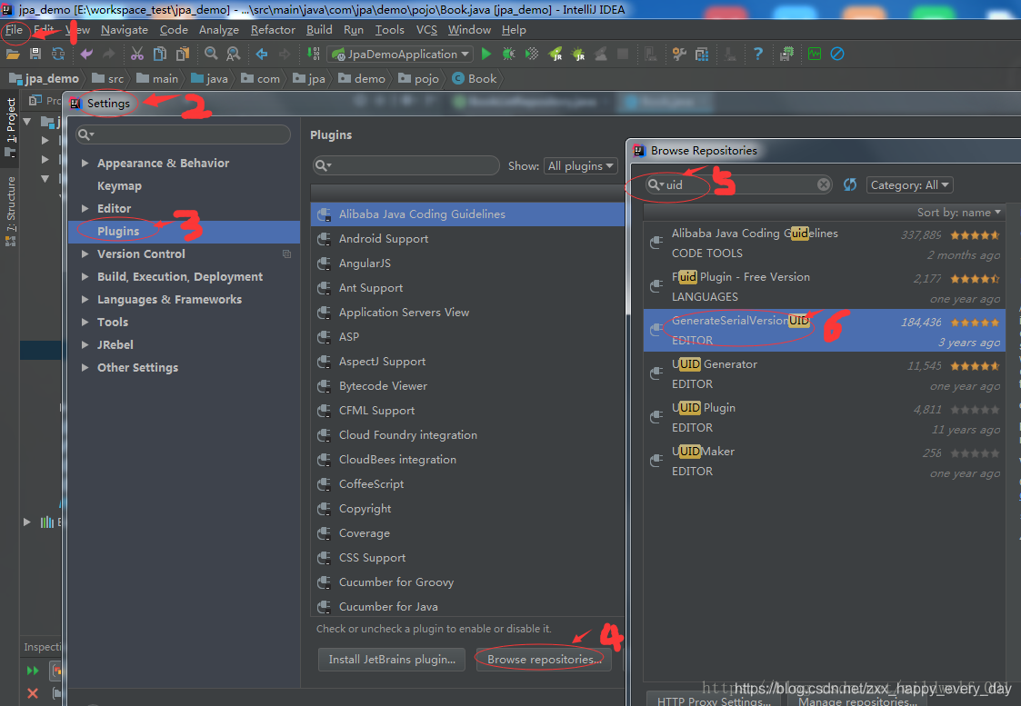Open the Analyze menu
This screenshot has height=706, width=1021.
coord(219,30)
